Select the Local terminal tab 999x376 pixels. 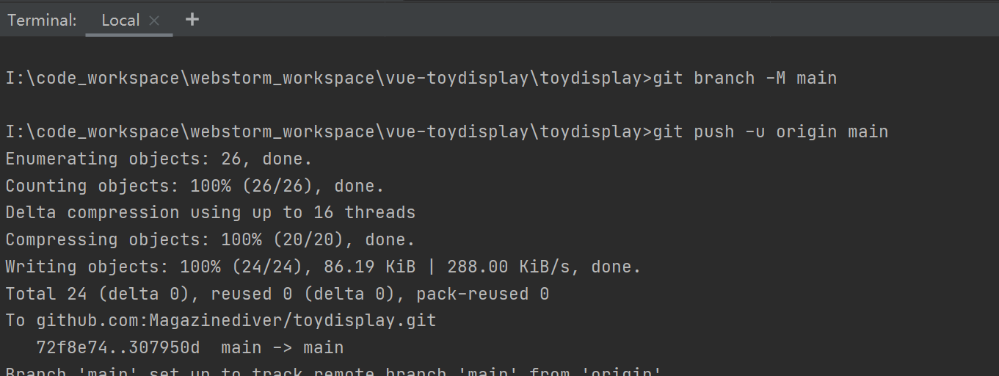(x=120, y=21)
